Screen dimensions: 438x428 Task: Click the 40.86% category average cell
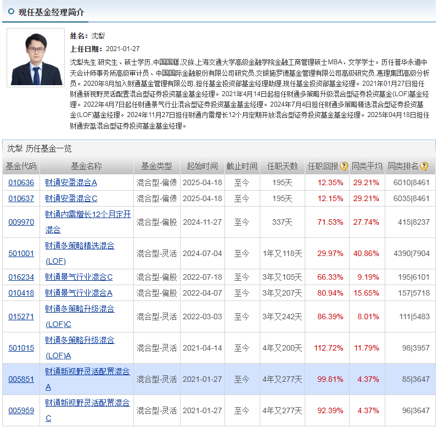click(366, 253)
